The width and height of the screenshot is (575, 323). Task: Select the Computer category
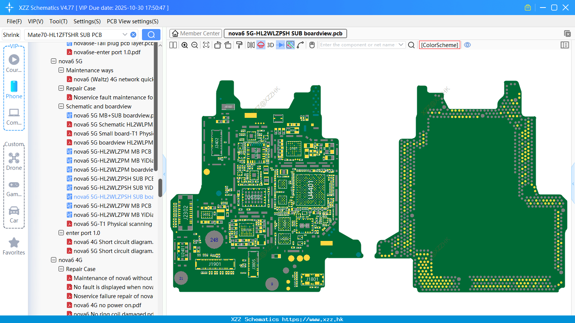click(14, 117)
